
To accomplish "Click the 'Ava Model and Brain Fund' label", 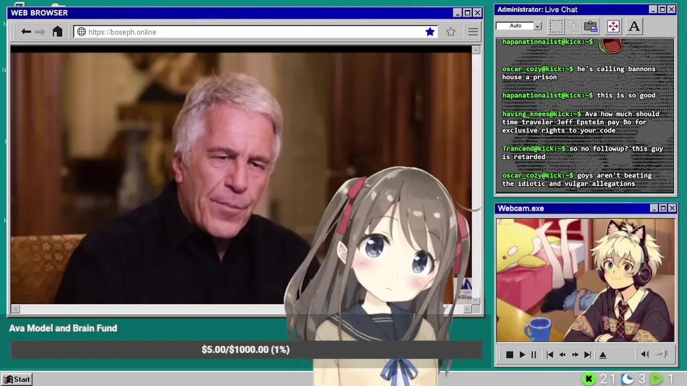I will tap(63, 328).
